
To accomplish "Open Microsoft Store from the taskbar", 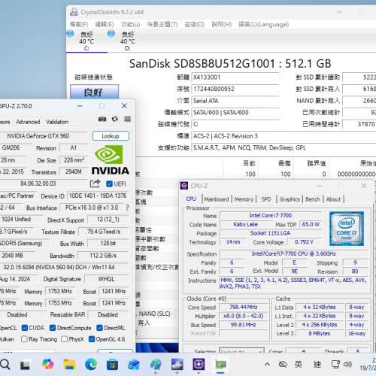I will [x=112, y=365].
